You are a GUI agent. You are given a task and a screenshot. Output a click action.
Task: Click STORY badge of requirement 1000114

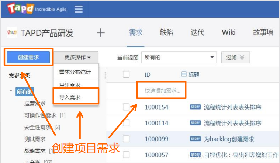coord(195,123)
